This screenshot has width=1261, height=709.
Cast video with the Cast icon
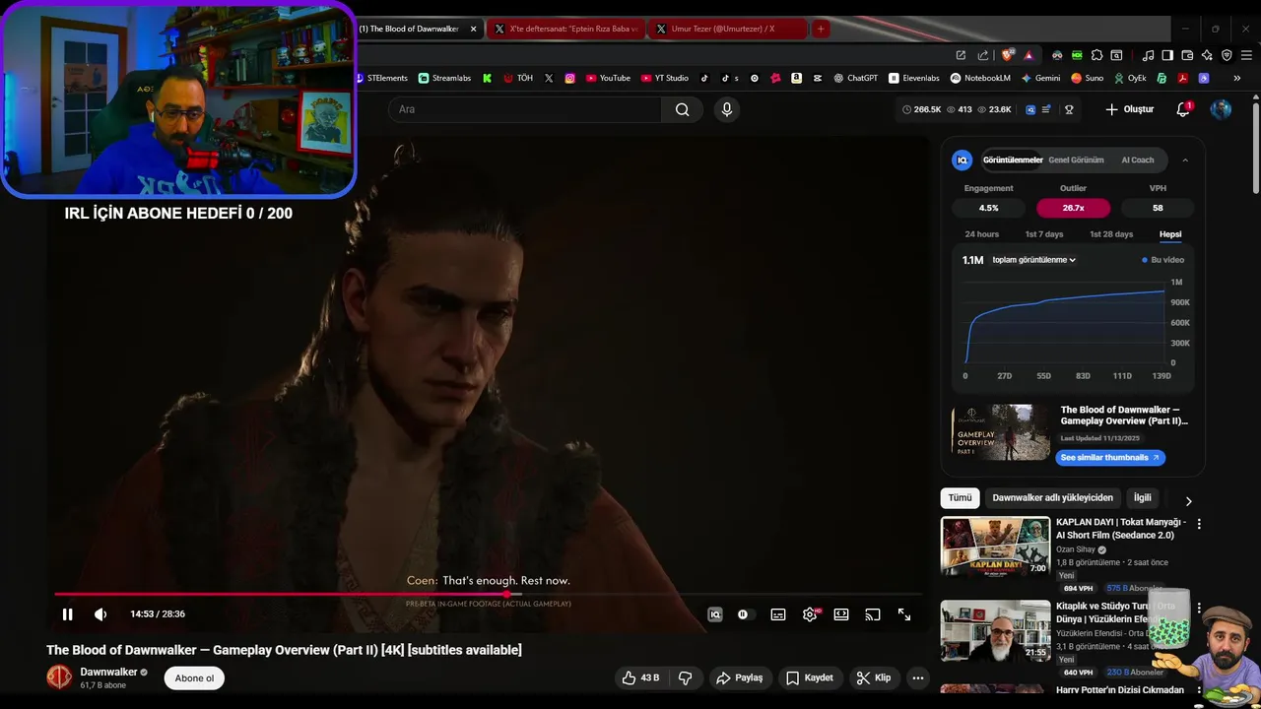[873, 614]
